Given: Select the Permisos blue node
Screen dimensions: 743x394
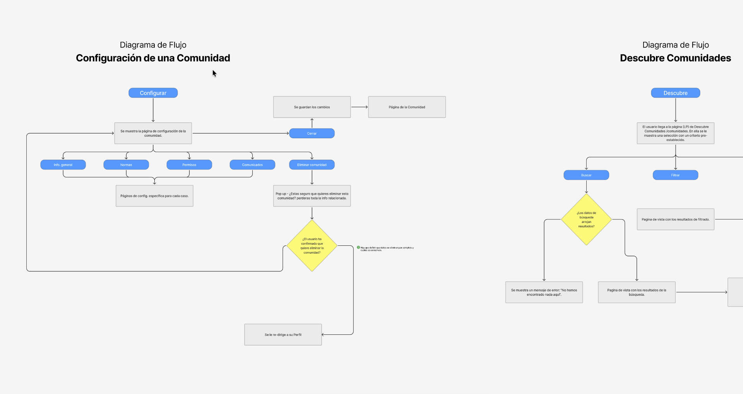Looking at the screenshot, I should 189,165.
